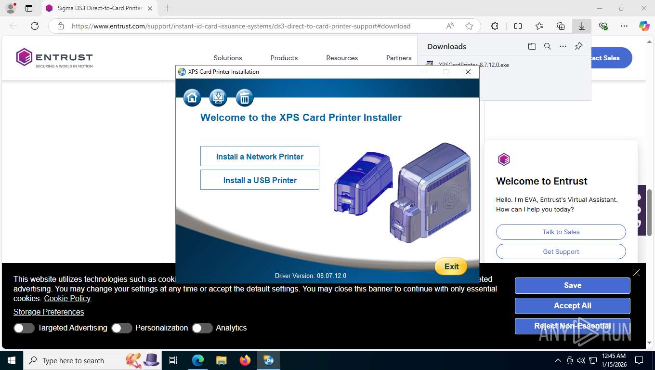Open the Solutions menu

click(x=228, y=58)
